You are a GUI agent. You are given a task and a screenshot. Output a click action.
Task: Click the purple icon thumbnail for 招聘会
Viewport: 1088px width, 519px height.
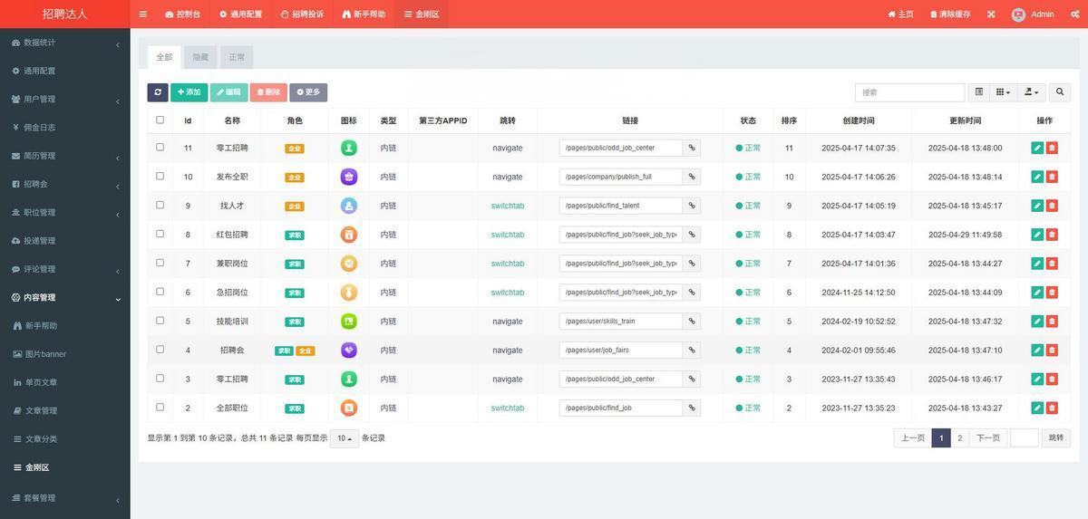349,351
